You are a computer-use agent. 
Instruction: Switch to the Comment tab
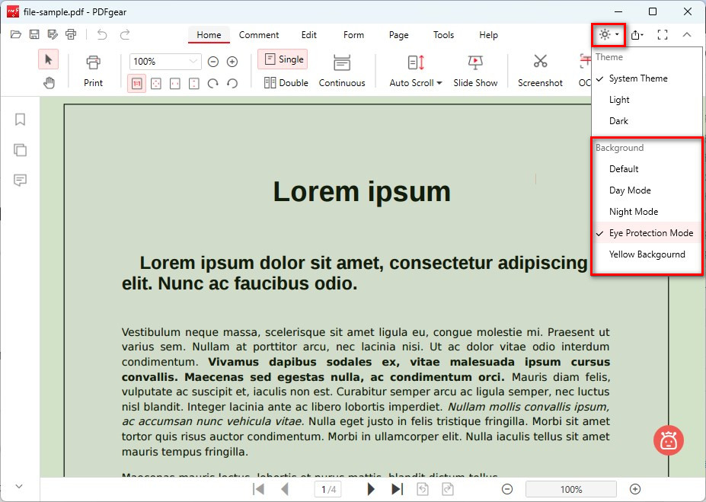tap(259, 35)
